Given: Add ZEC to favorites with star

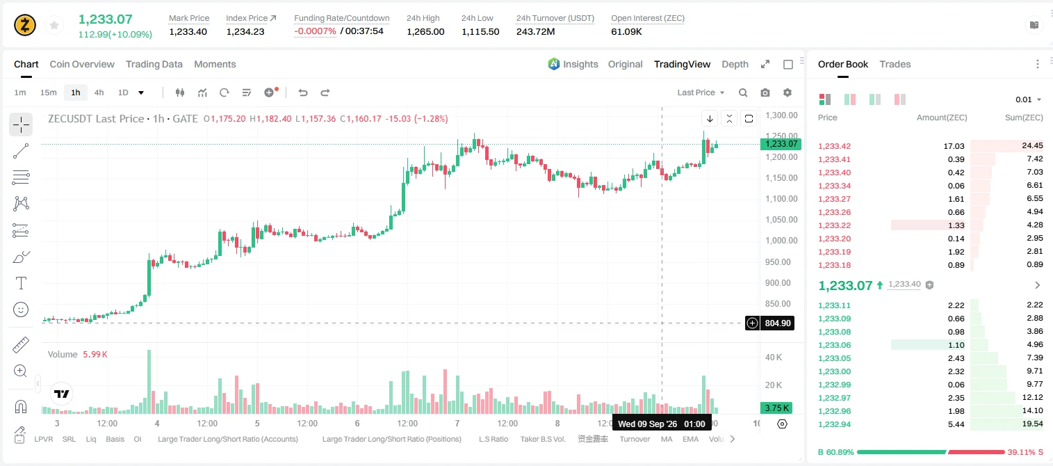Looking at the screenshot, I should pyautogui.click(x=54, y=26).
